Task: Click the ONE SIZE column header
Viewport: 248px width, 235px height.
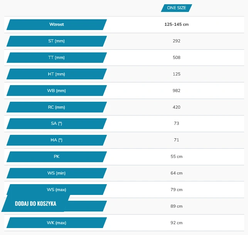Action: tap(177, 8)
